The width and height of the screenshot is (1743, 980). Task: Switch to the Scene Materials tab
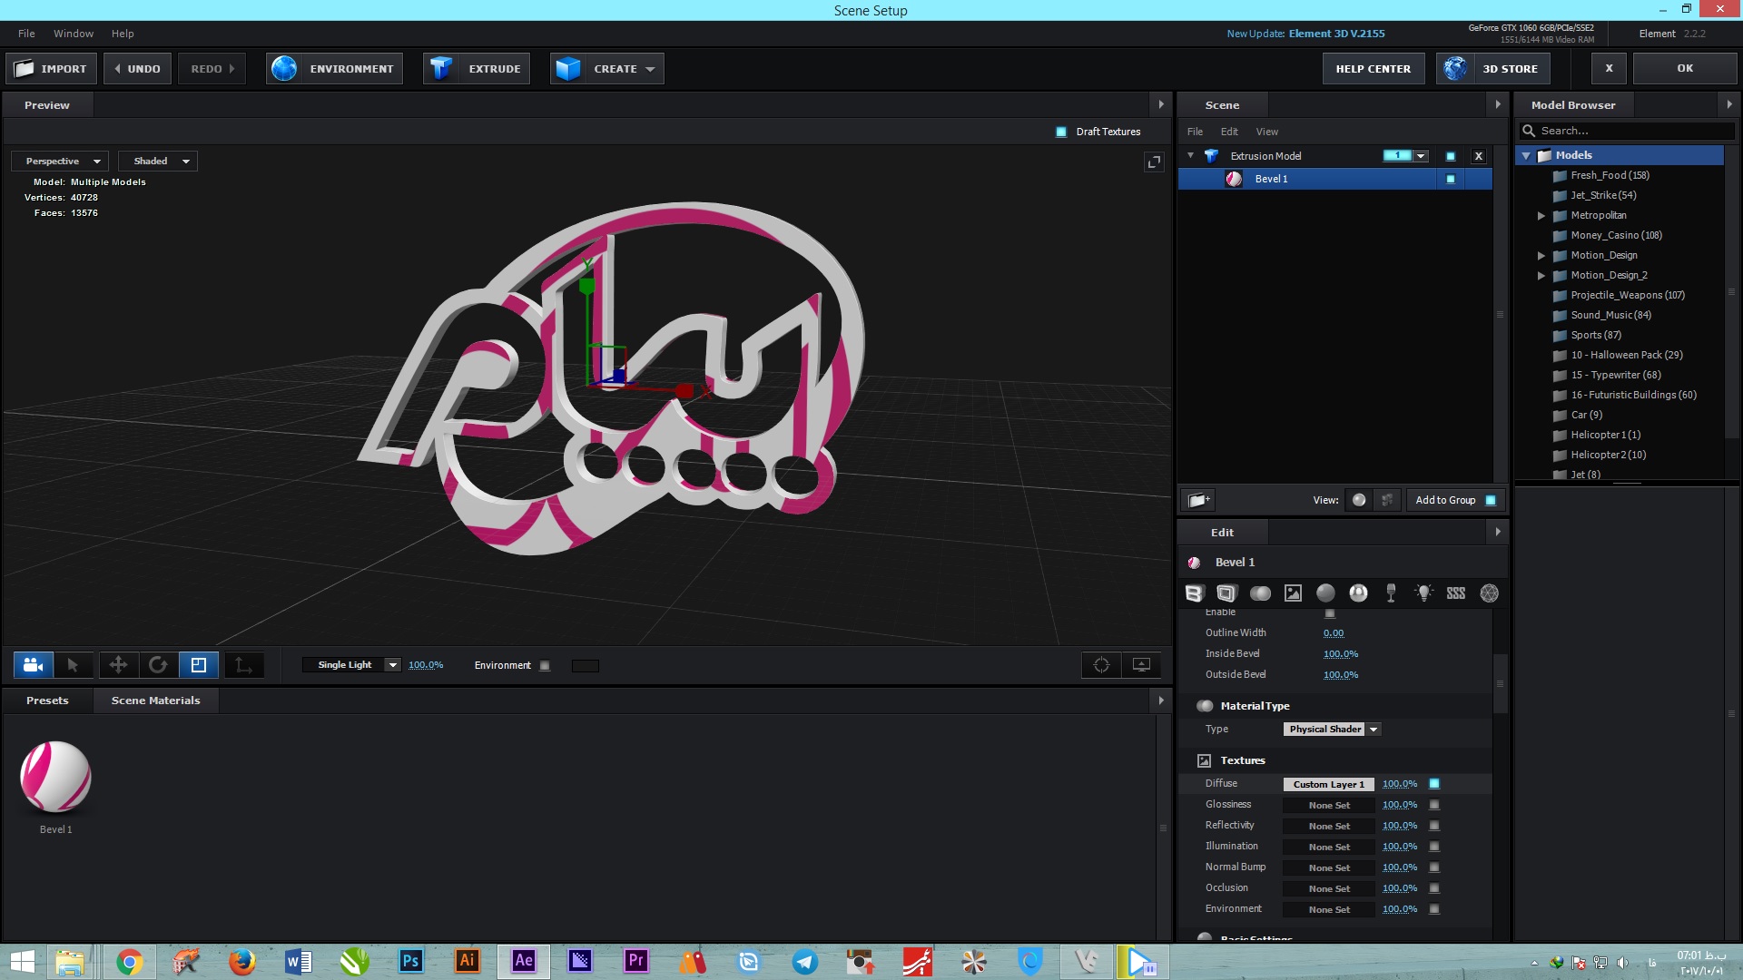(x=155, y=701)
